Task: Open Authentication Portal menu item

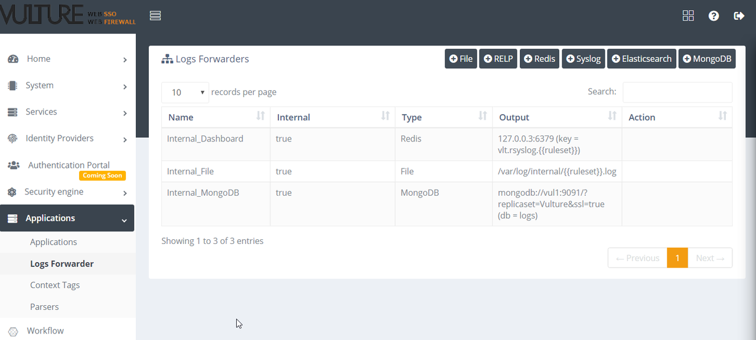Action: click(x=68, y=166)
